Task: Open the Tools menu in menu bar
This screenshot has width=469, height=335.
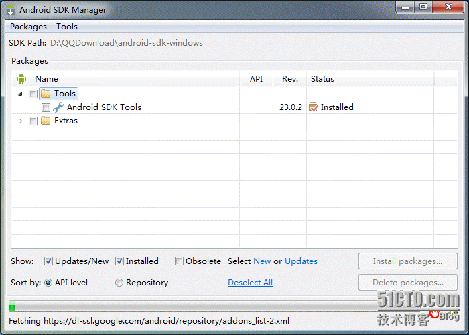Action: [67, 27]
